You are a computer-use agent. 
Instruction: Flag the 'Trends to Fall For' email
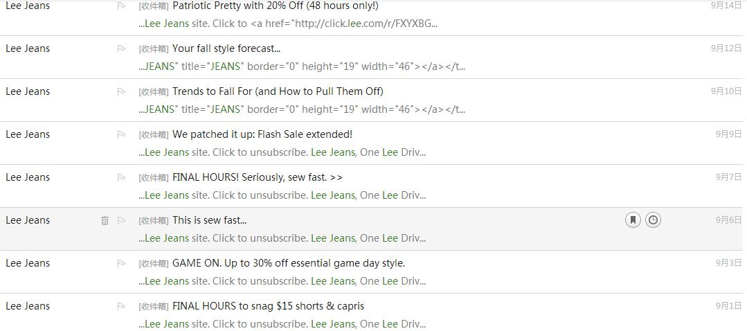(121, 91)
